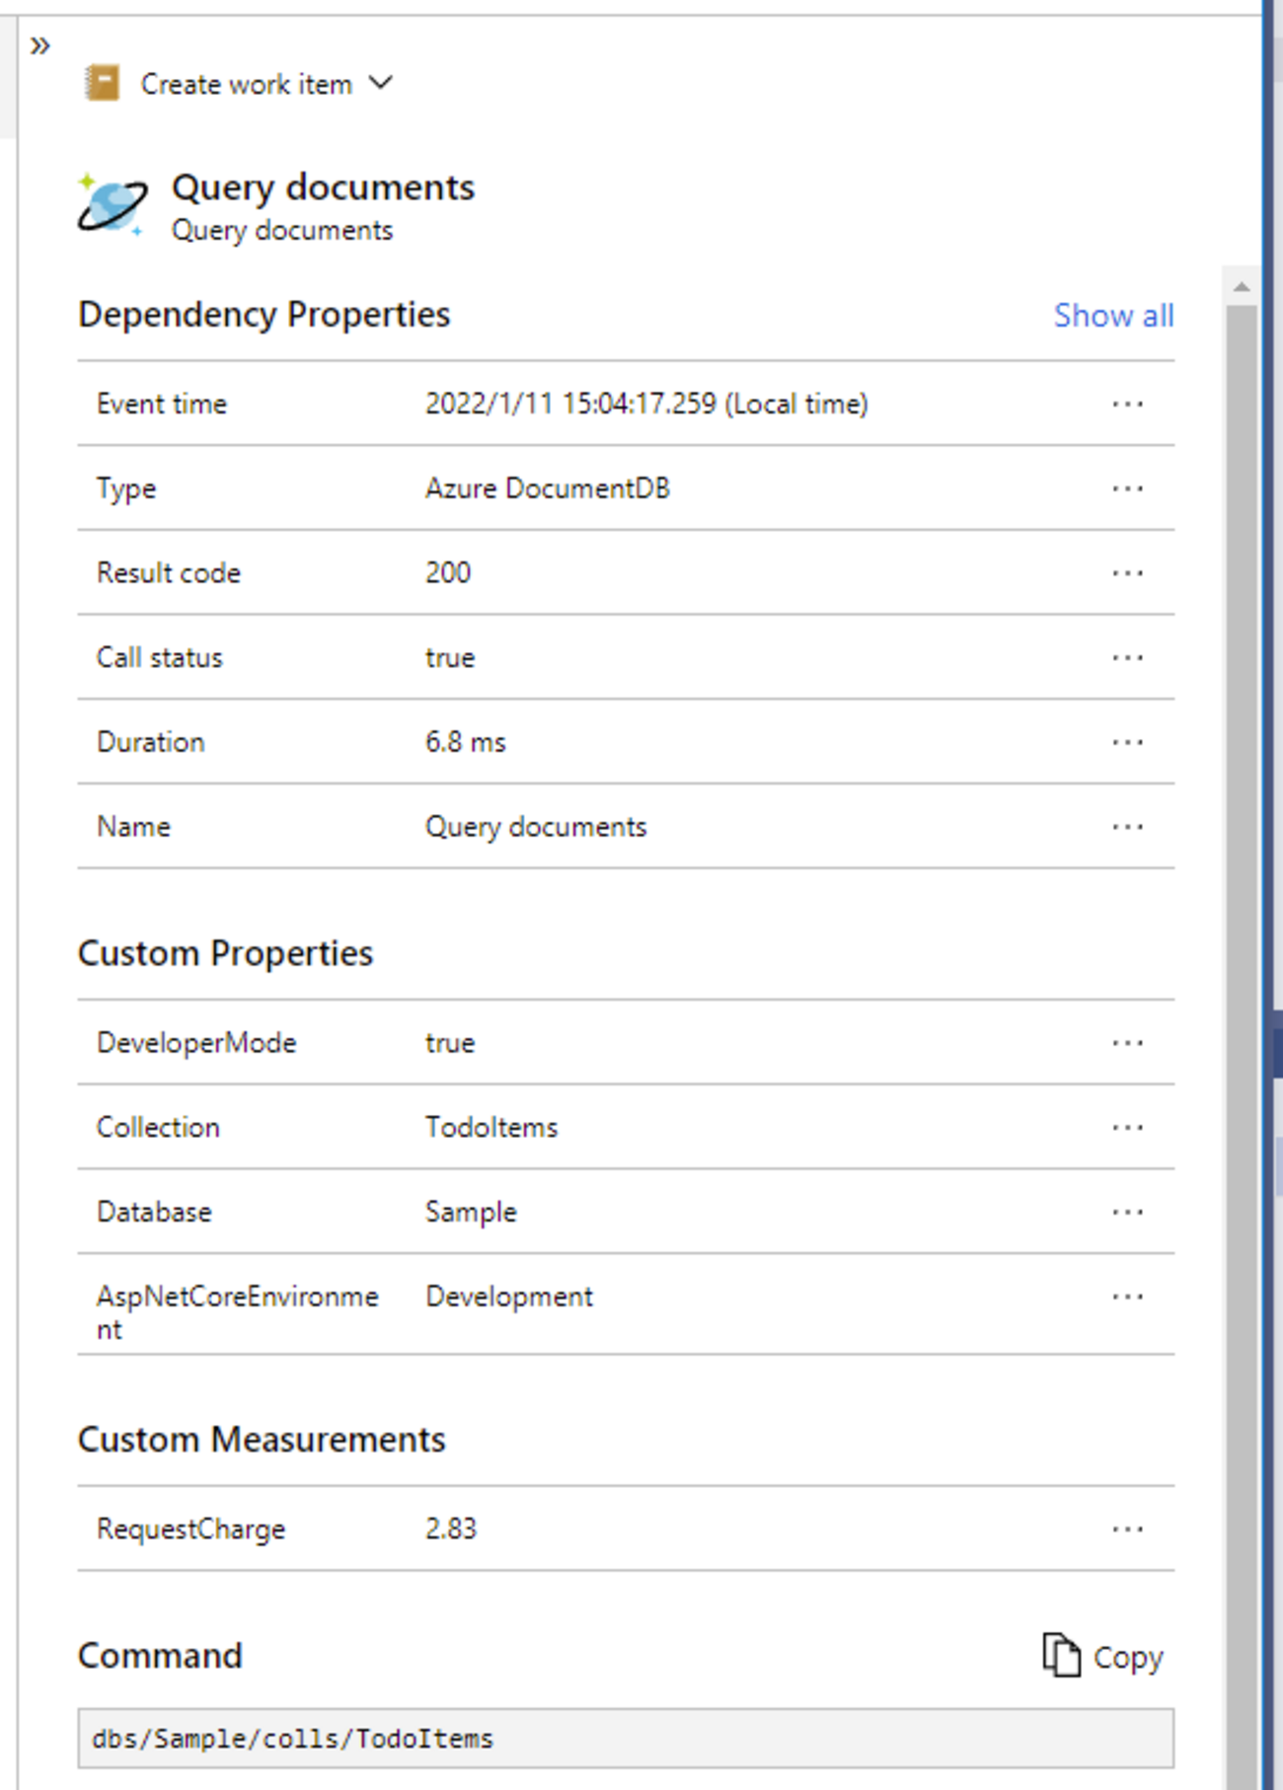The image size is (1283, 1790).
Task: Collapse panel using double chevron icon
Action: [39, 45]
